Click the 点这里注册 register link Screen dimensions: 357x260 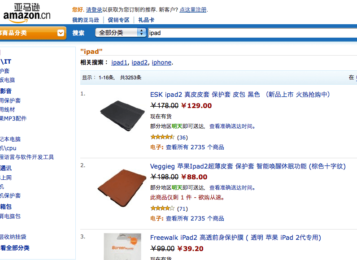(193, 10)
